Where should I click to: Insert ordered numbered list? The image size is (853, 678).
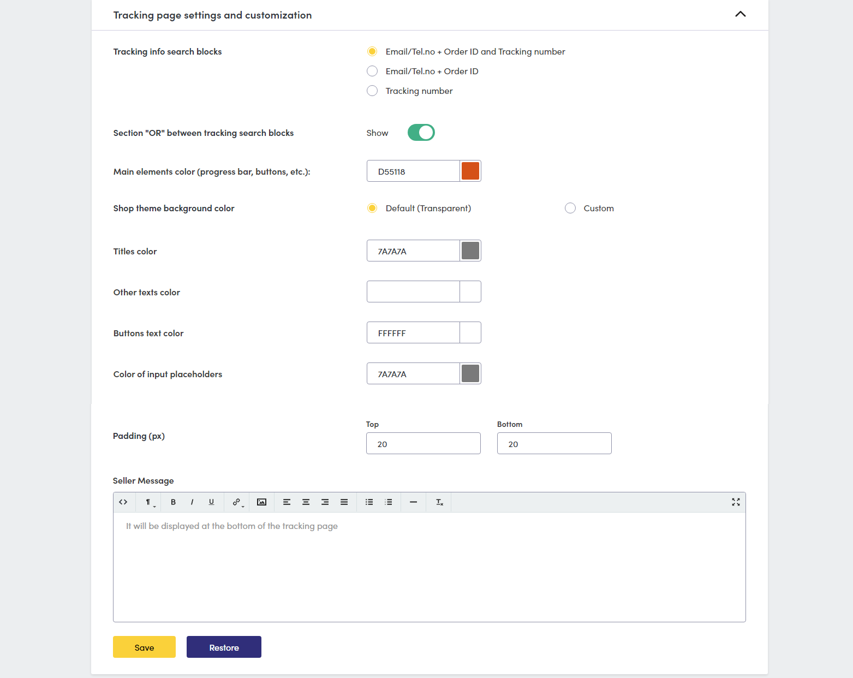[x=389, y=502]
